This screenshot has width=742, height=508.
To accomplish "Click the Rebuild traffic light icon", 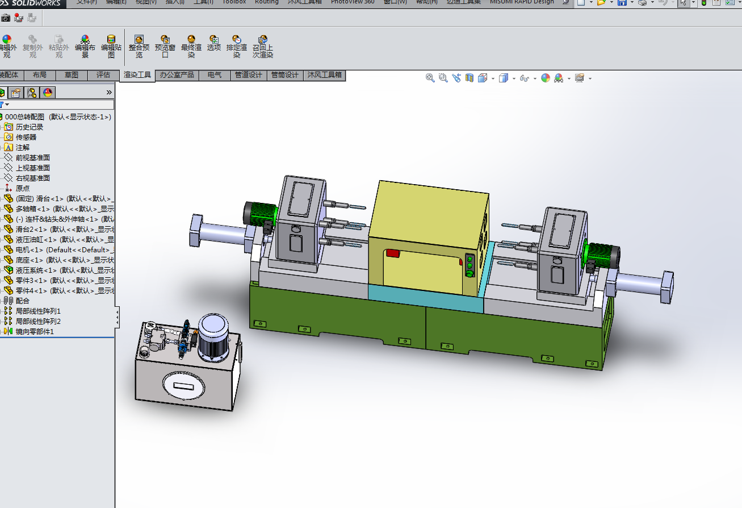I will pyautogui.click(x=704, y=3).
